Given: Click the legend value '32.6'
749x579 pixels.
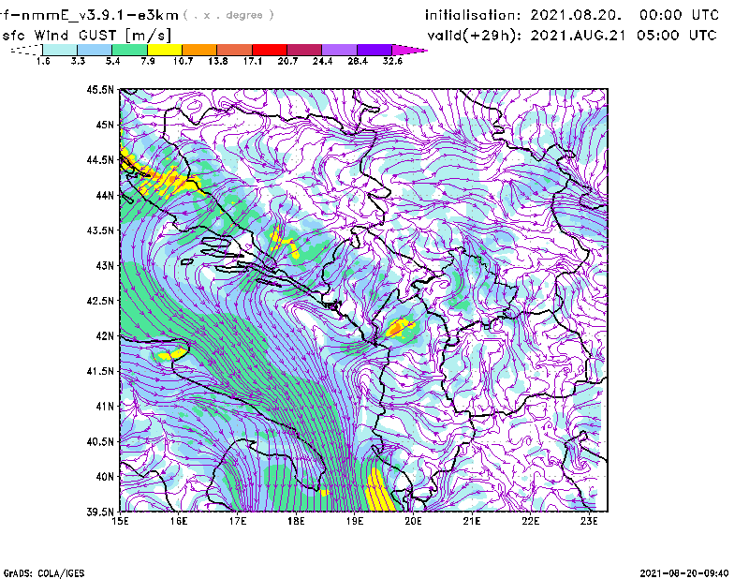Looking at the screenshot, I should 392,61.
